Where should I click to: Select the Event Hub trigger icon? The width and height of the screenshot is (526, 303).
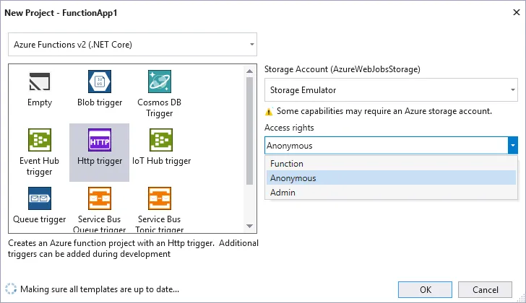point(40,140)
